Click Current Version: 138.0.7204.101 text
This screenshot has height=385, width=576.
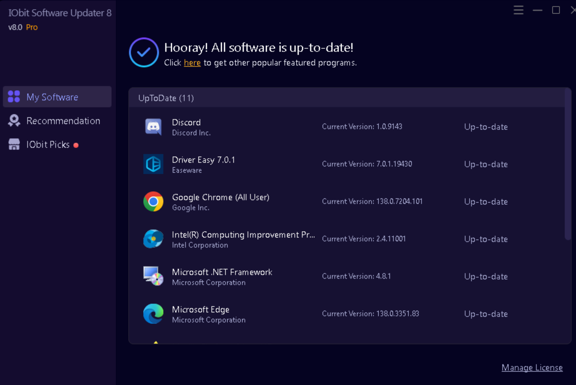372,201
